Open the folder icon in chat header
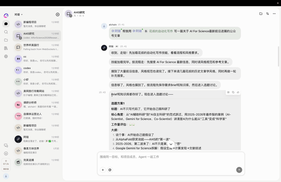Image resolution: width=281 pixels, height=182 pixels. (261, 14)
